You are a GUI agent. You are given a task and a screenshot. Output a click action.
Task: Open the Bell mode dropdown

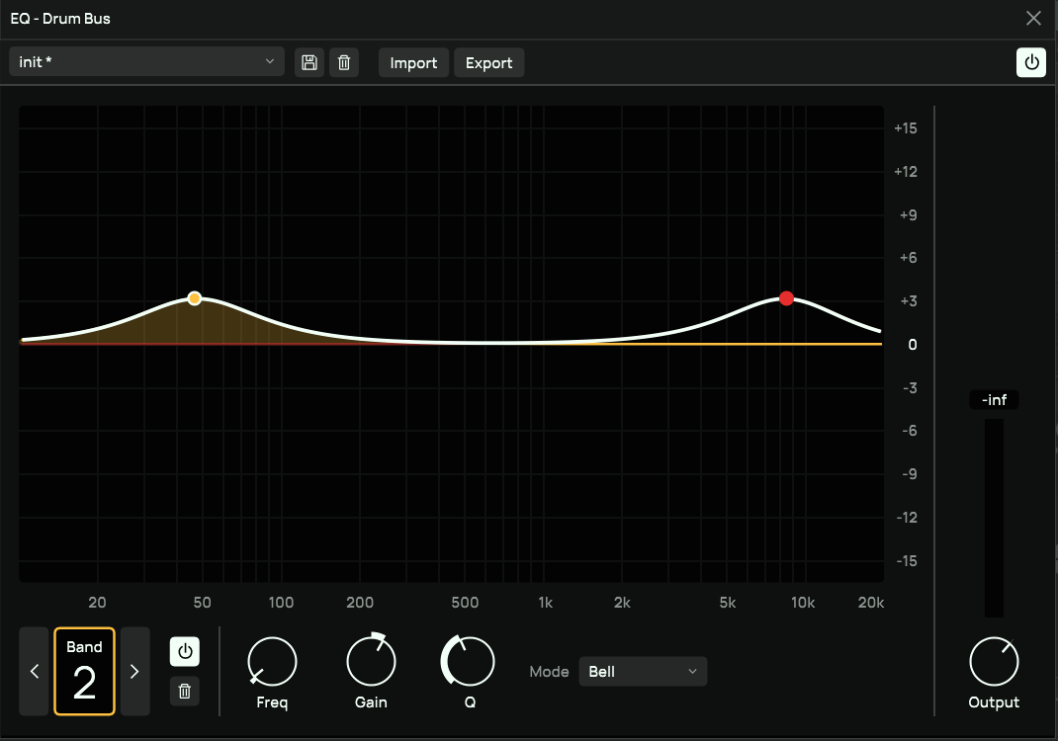click(643, 672)
